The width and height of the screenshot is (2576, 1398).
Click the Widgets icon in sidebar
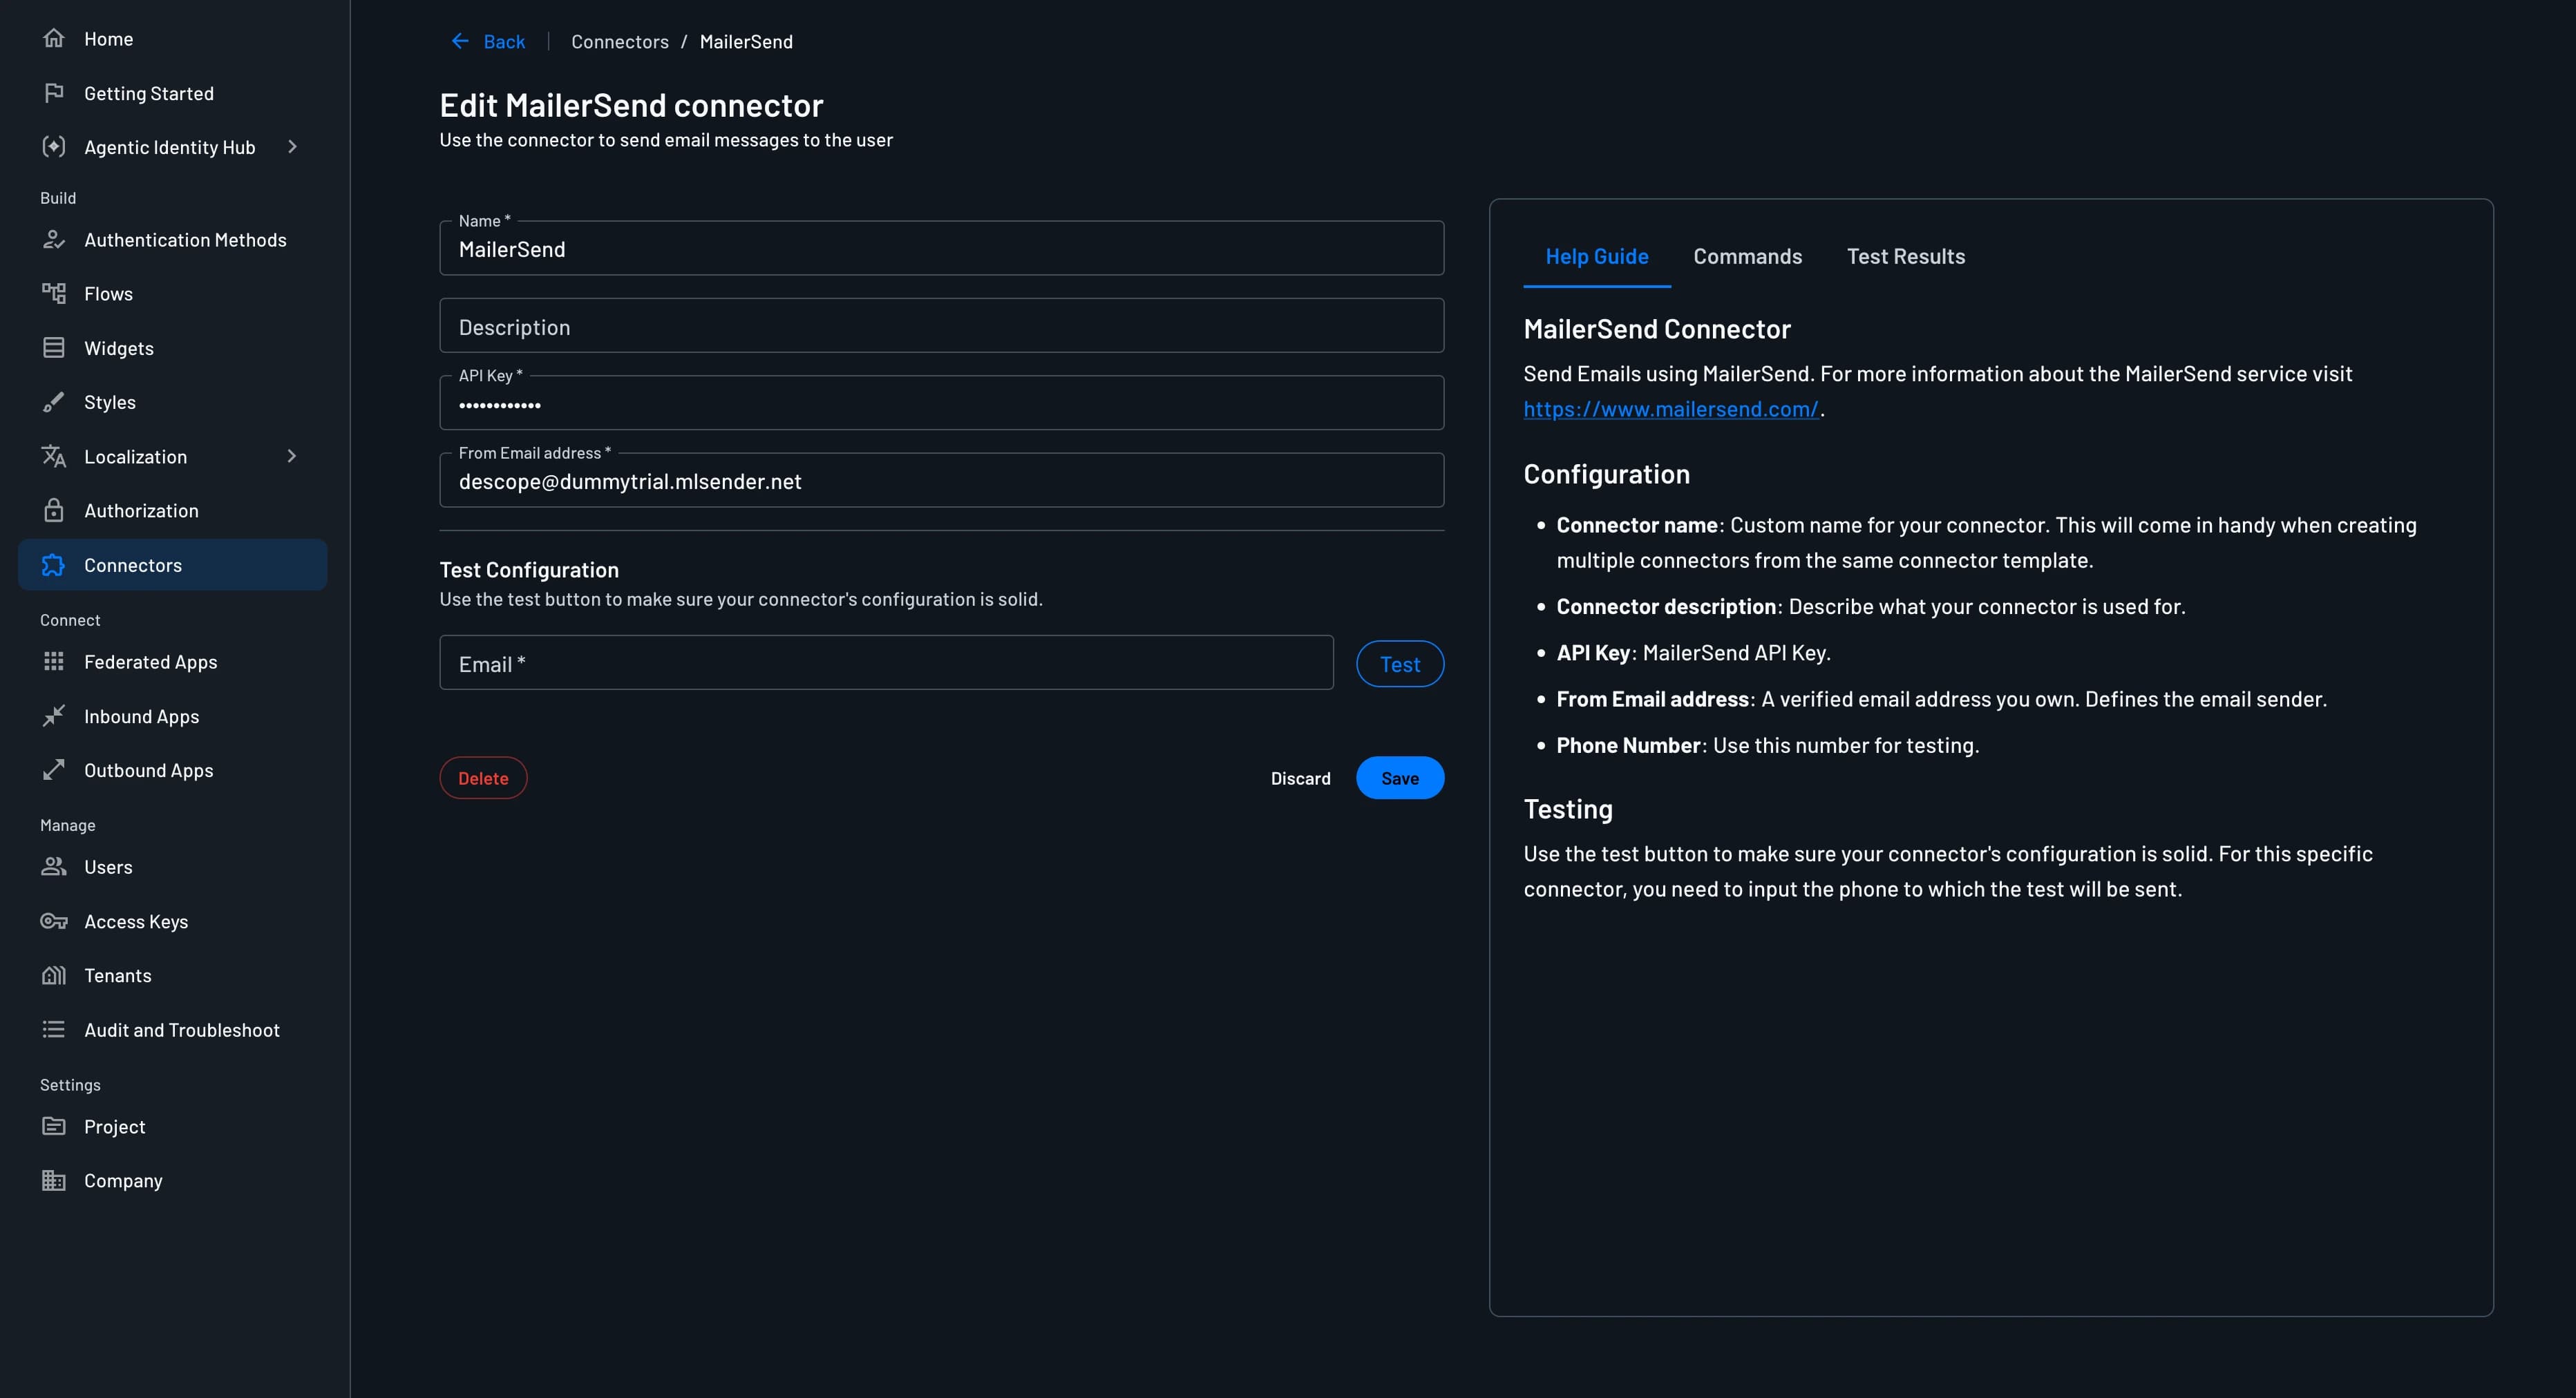click(x=54, y=347)
